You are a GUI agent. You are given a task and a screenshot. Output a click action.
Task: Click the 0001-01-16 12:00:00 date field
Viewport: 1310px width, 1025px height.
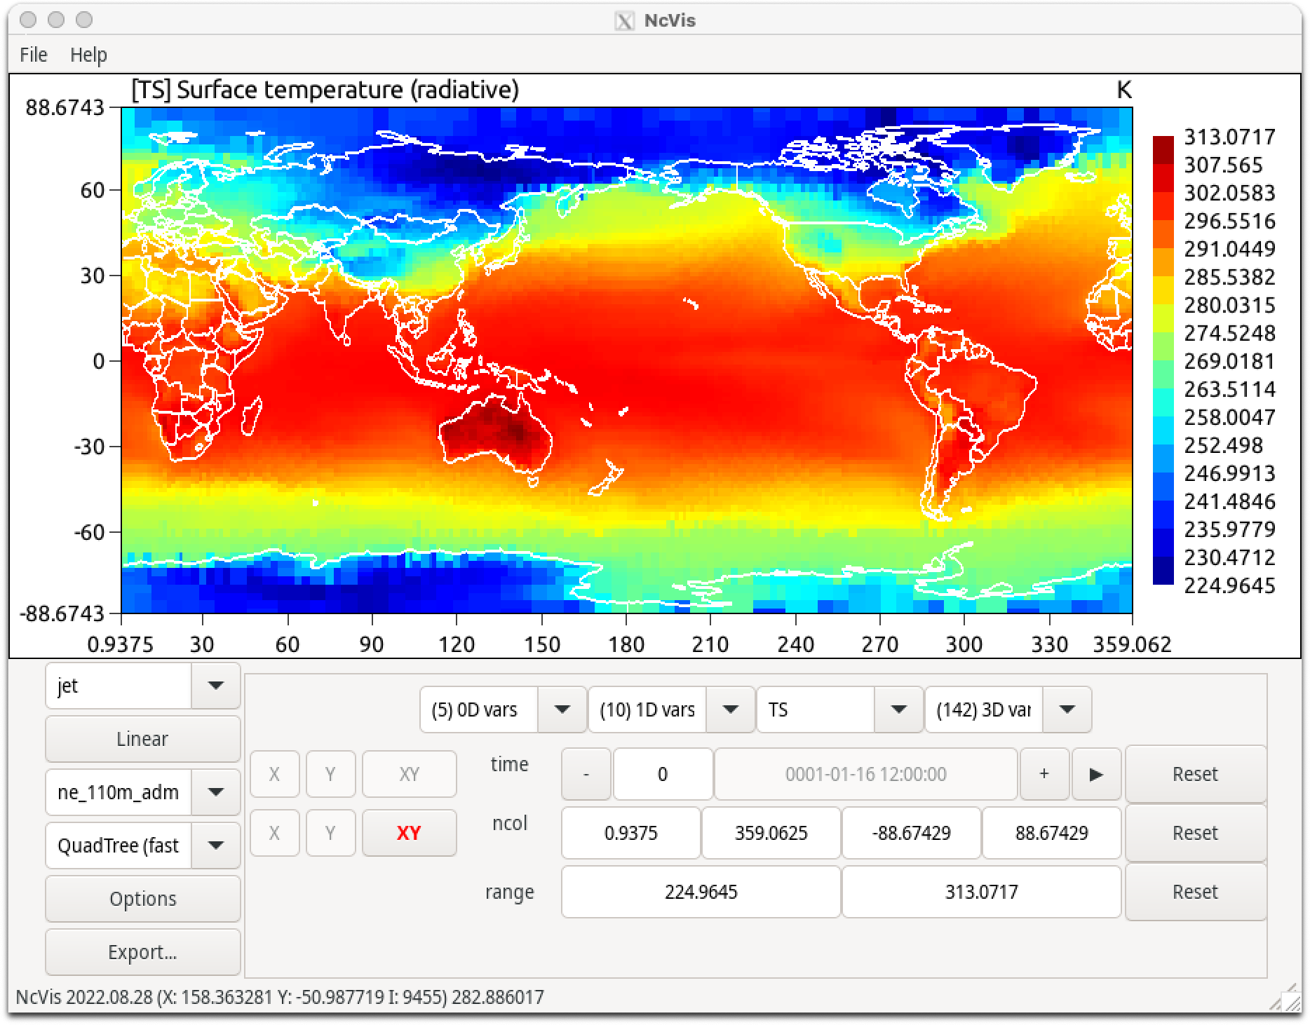tap(866, 774)
